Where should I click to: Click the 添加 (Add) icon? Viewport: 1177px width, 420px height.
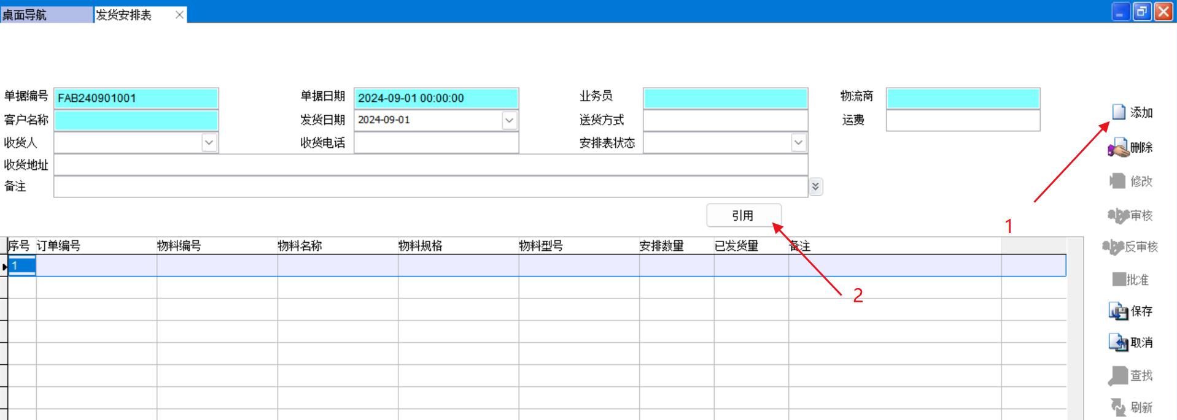[x=1119, y=112]
